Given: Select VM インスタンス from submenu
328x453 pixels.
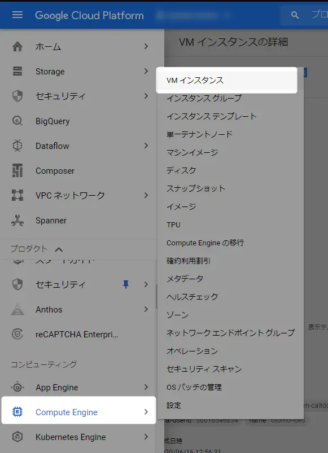Looking at the screenshot, I should tap(227, 80).
